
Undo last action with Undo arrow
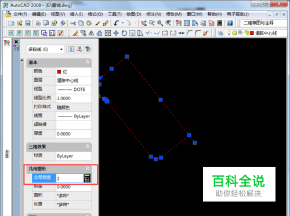116,23
